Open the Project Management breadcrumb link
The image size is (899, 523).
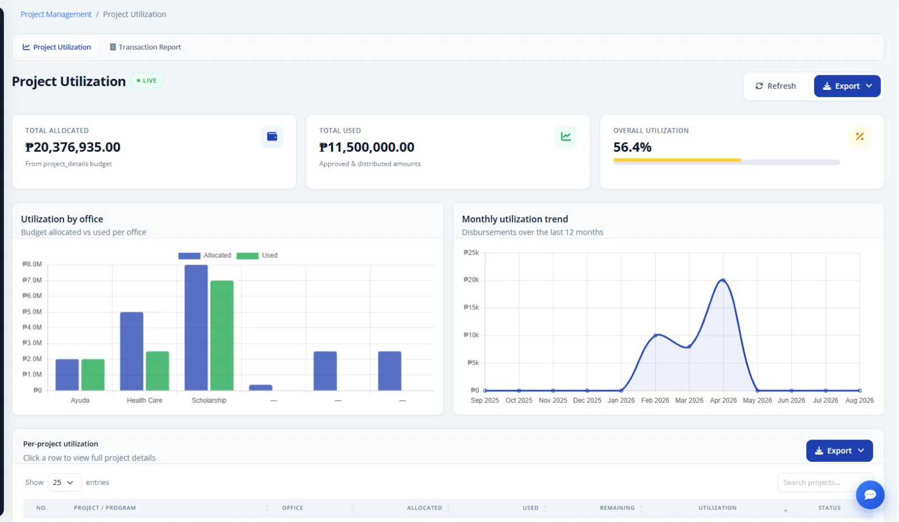56,15
